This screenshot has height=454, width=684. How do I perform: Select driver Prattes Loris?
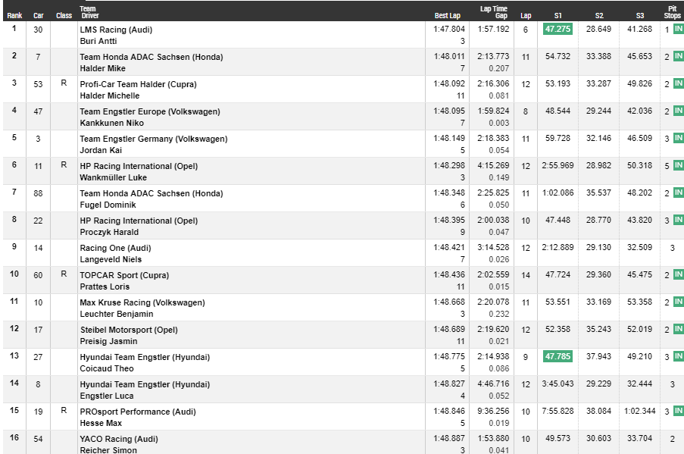coord(105,286)
